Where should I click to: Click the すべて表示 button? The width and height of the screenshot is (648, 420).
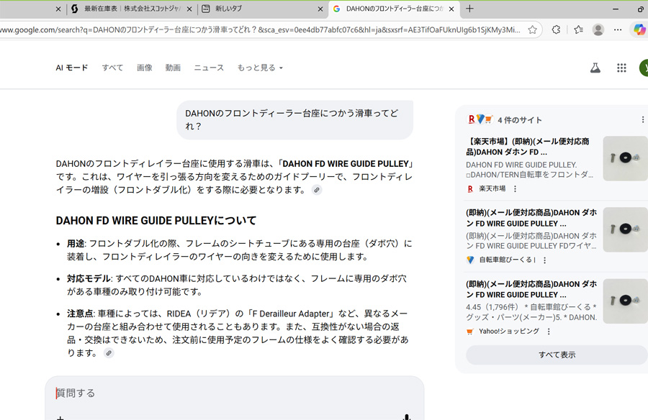(557, 355)
